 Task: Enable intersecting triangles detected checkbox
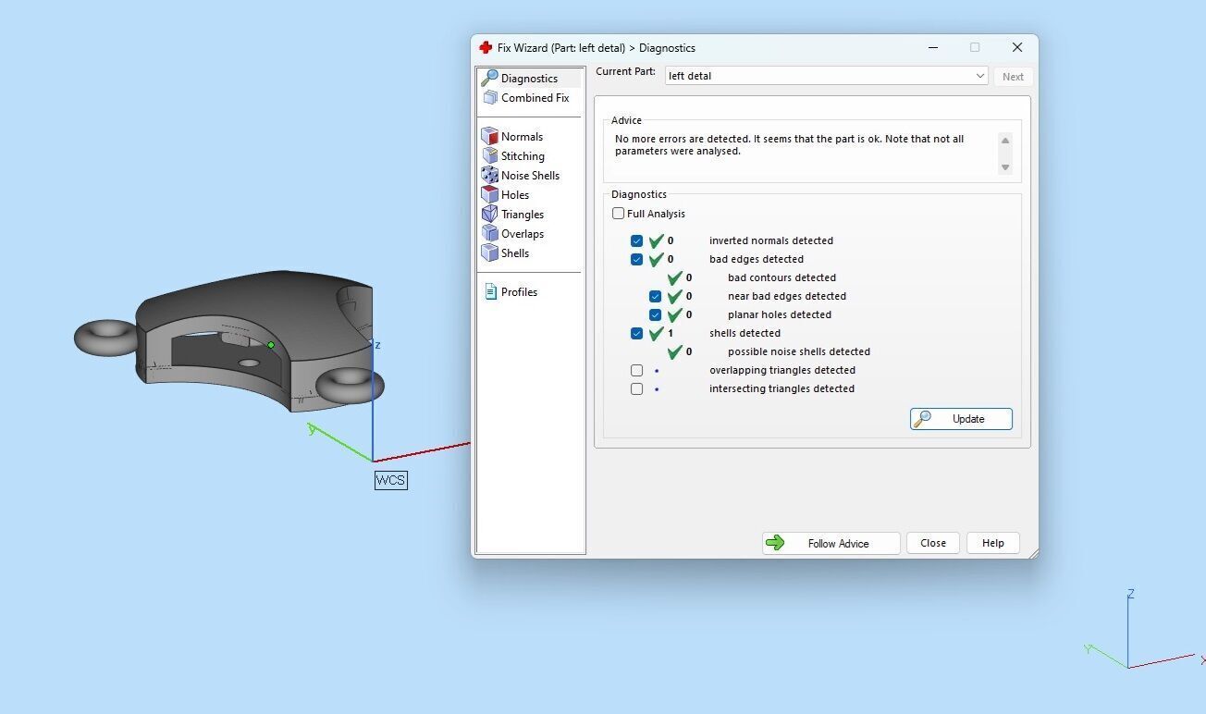coord(636,388)
